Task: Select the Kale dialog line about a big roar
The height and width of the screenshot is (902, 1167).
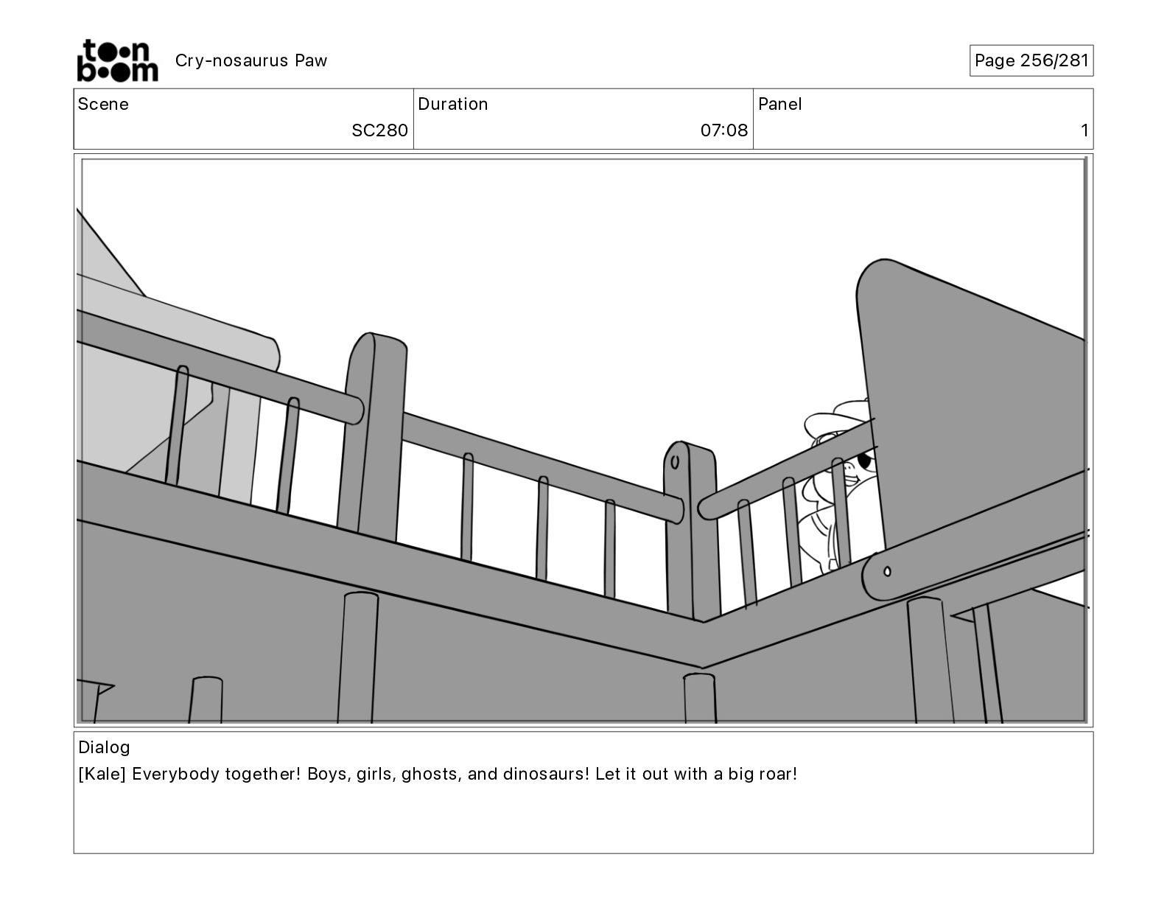Action: (x=438, y=775)
